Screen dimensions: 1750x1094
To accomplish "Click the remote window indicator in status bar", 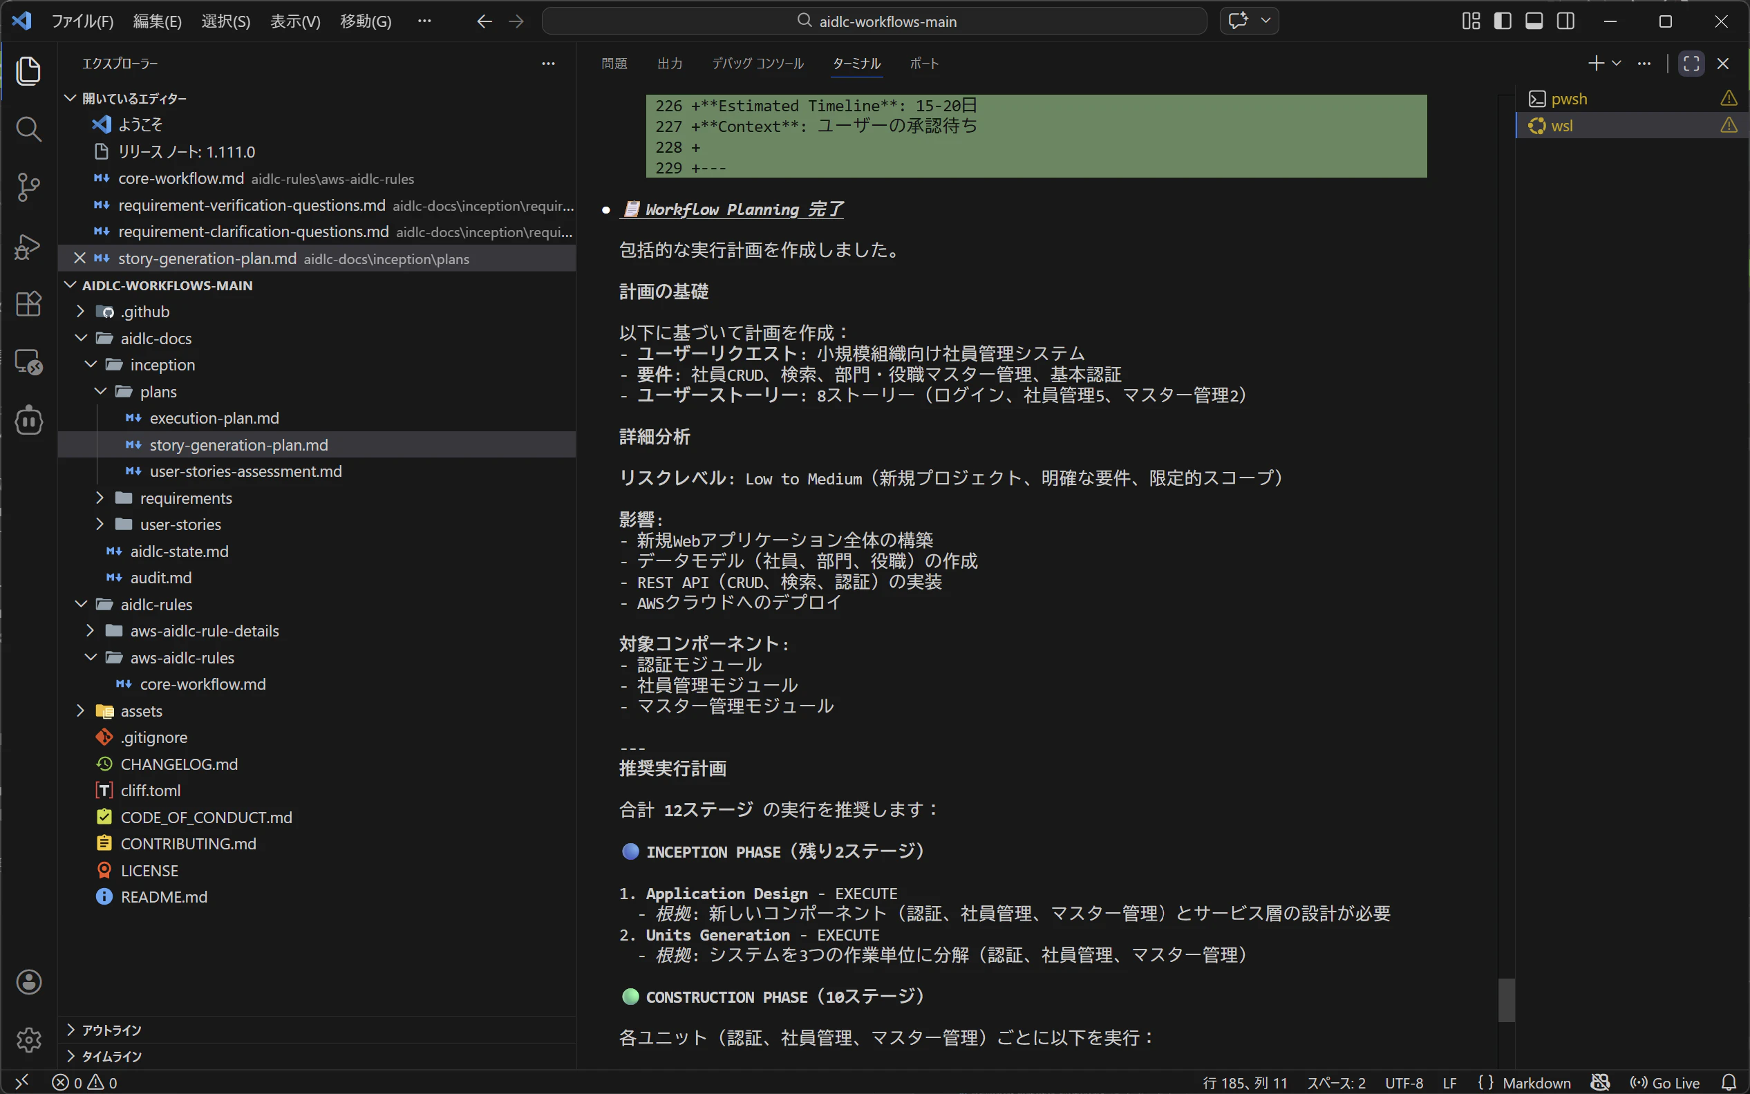I will [21, 1082].
